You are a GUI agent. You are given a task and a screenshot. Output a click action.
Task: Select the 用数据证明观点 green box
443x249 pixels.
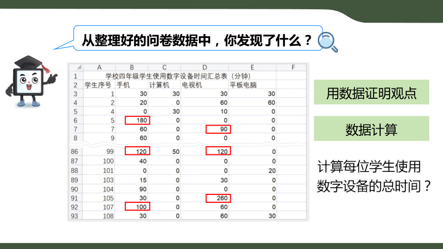[371, 92]
